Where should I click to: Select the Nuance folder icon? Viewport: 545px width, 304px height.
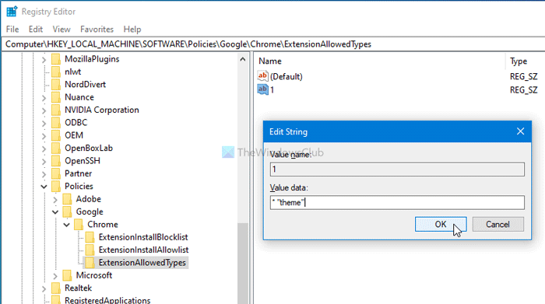56,97
